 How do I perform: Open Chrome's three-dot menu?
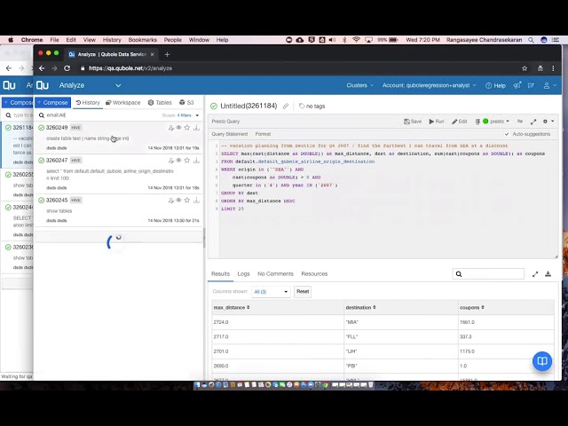click(553, 68)
